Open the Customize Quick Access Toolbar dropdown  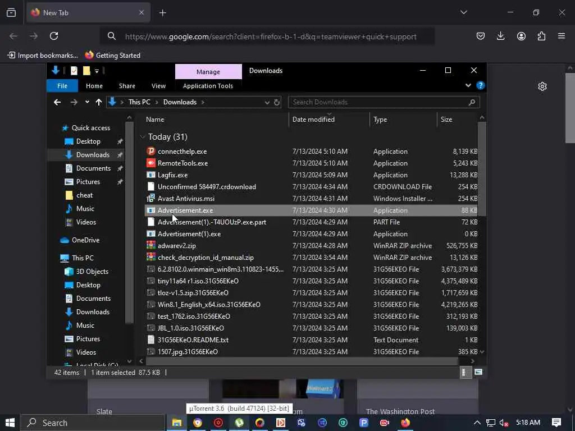[97, 71]
